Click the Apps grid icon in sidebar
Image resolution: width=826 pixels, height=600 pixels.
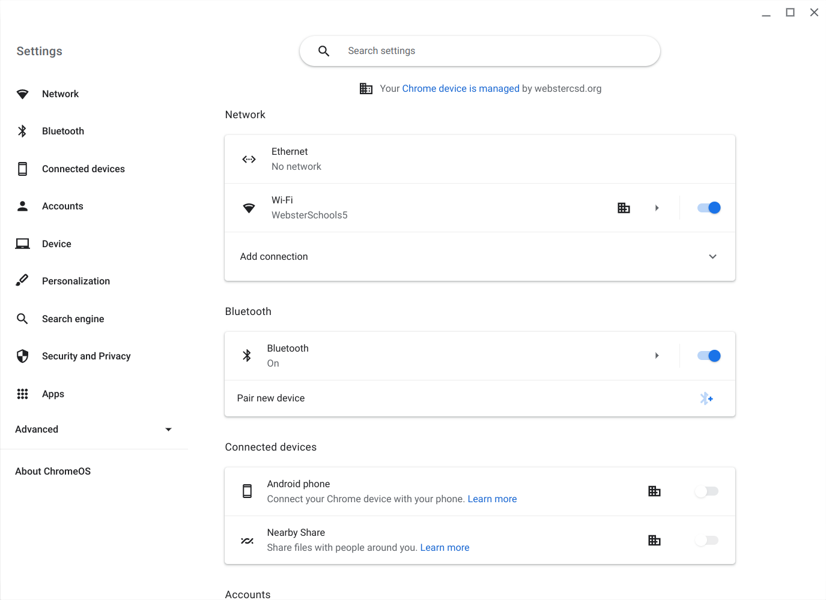22,394
